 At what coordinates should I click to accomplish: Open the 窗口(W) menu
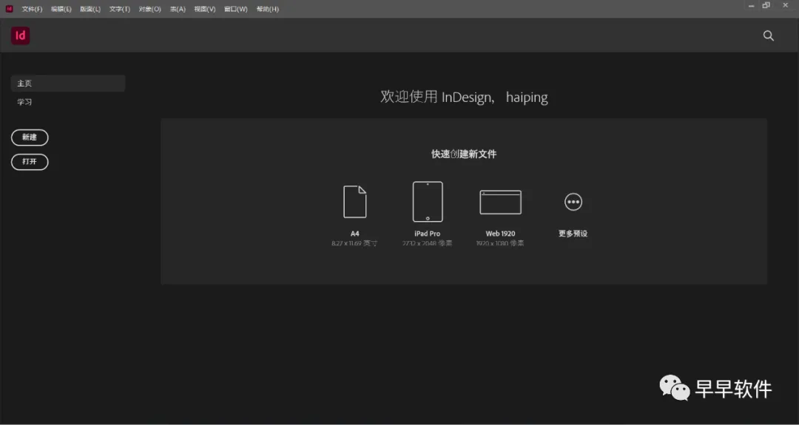coord(236,9)
